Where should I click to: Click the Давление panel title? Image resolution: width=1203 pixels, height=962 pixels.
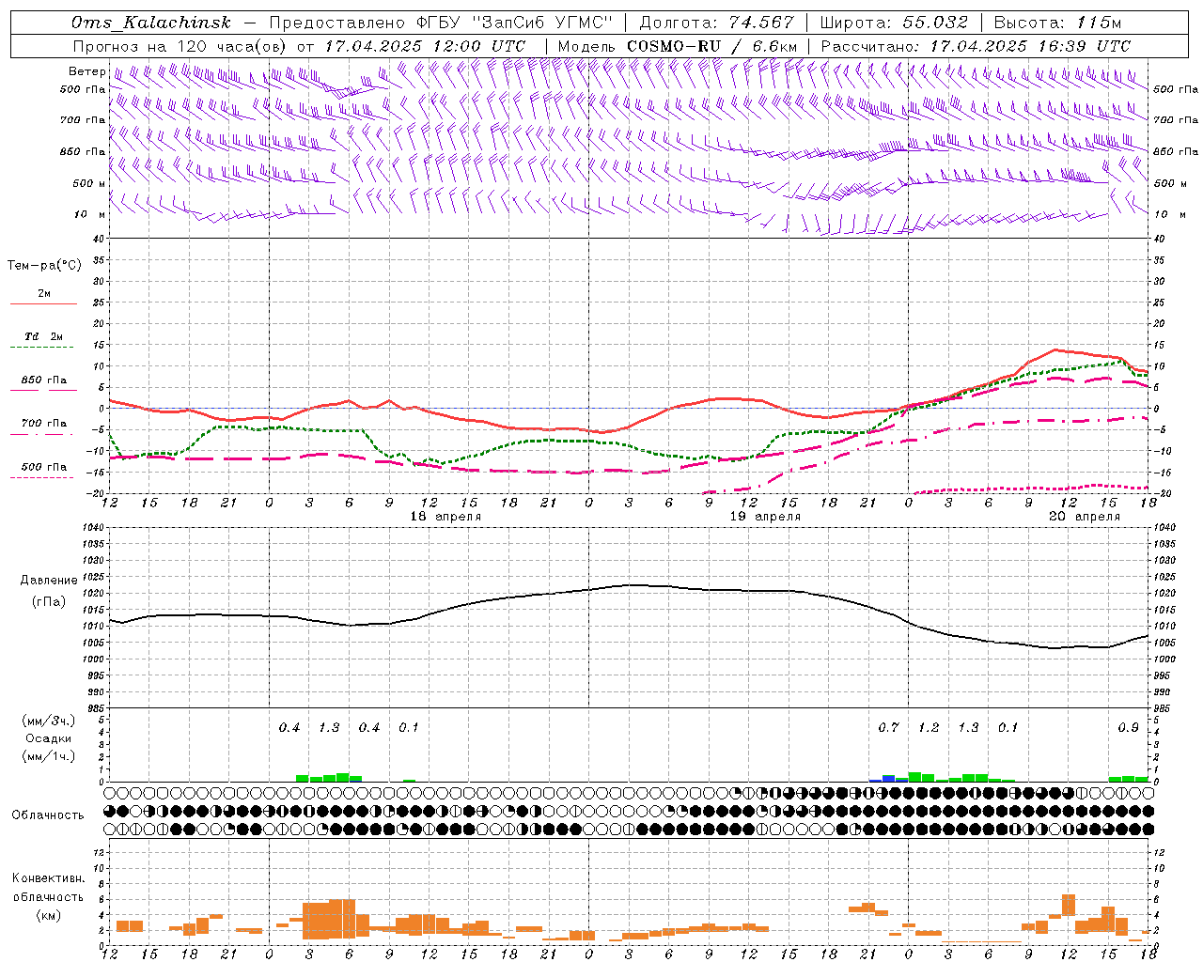(49, 581)
